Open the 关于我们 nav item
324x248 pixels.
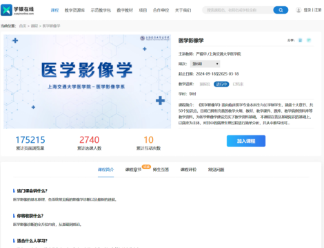tap(183, 10)
